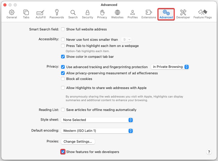
Task: Check the Block all cookies box
Action: click(x=63, y=79)
